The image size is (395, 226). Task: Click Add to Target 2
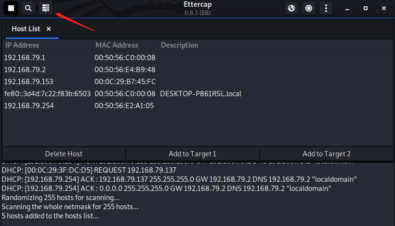327,154
